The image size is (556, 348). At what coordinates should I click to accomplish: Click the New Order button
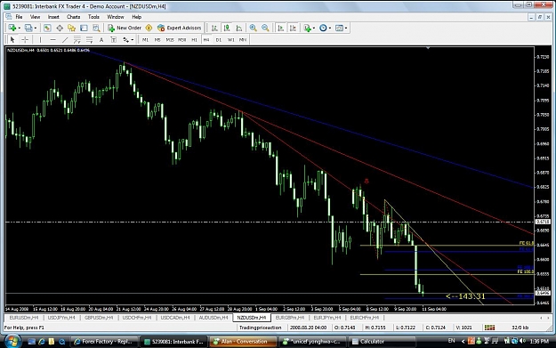pyautogui.click(x=125, y=28)
